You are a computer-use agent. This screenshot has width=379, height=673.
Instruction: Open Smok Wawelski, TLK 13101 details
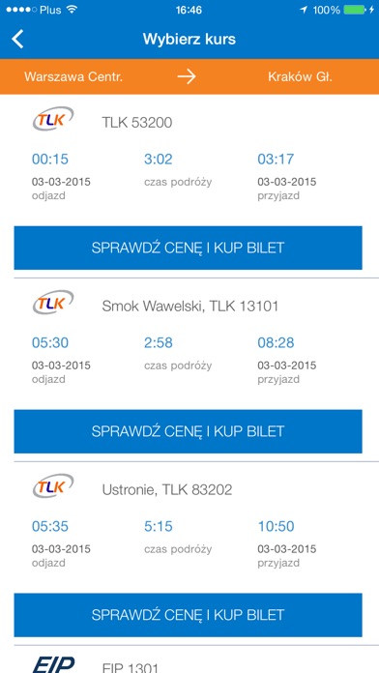click(x=190, y=306)
